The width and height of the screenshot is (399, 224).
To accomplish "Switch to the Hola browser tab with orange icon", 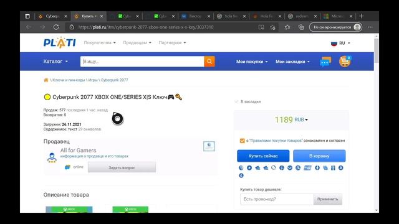I will point(267,16).
